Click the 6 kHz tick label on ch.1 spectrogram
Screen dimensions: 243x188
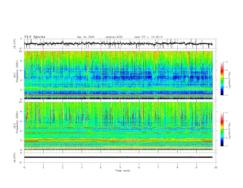click(x=22, y=70)
